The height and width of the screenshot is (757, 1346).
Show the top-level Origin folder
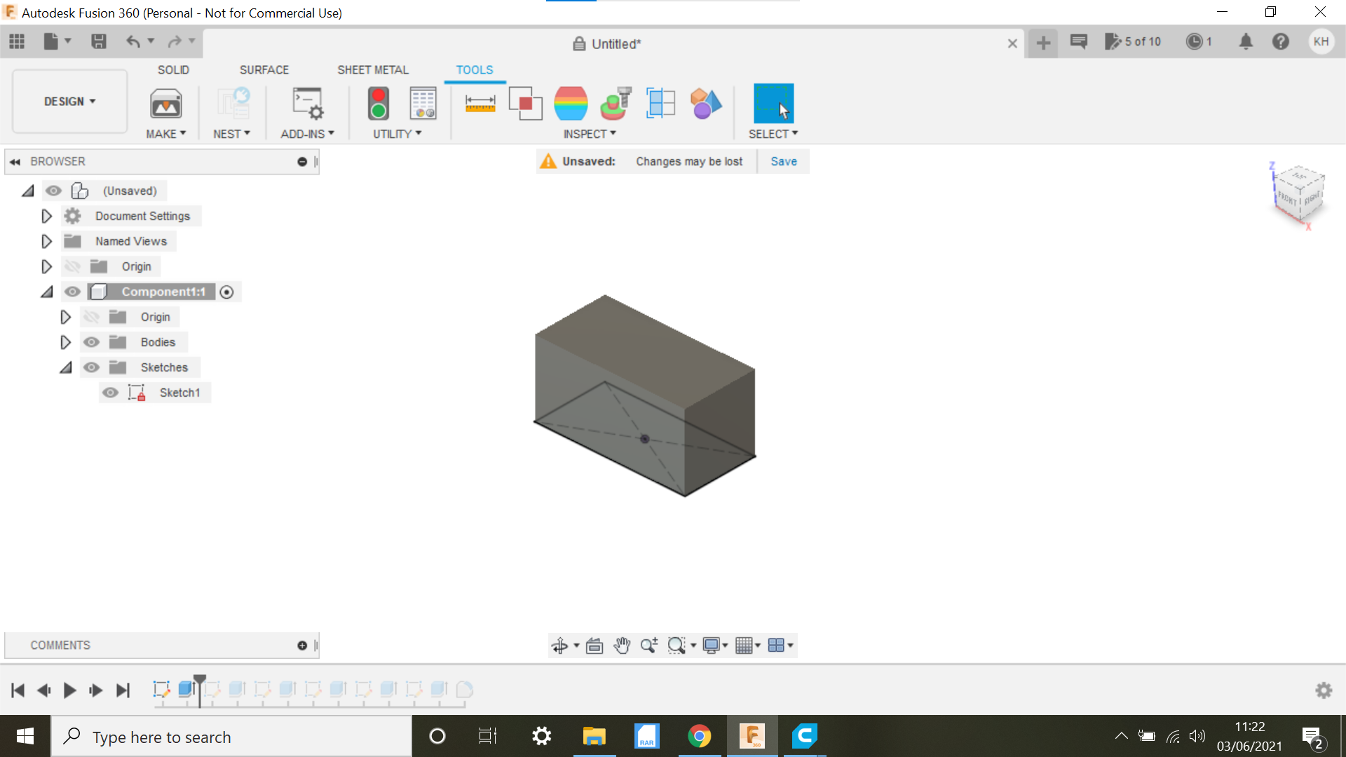tap(73, 266)
